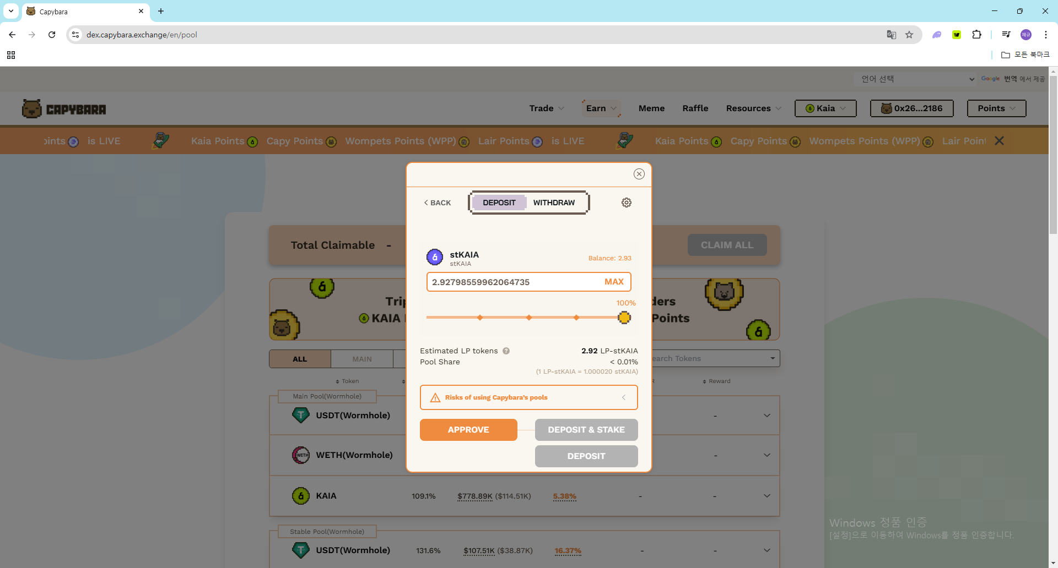1058x568 pixels.
Task: Expand the WETH(Wormhole) row
Action: 767,455
